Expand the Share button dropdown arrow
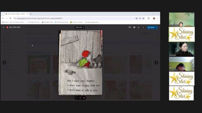This screenshot has height=113, width=202. tap(156, 27)
